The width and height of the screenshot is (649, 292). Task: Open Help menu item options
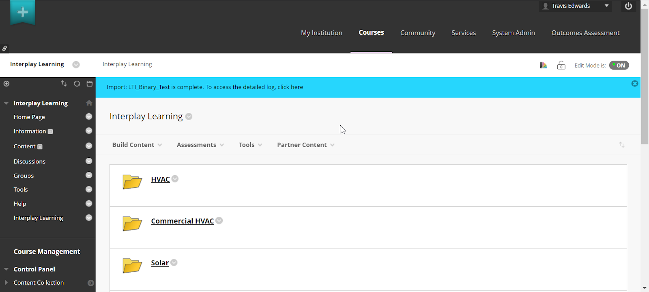[89, 203]
